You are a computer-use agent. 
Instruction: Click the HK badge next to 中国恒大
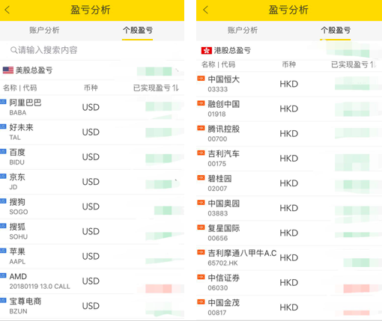click(x=201, y=79)
